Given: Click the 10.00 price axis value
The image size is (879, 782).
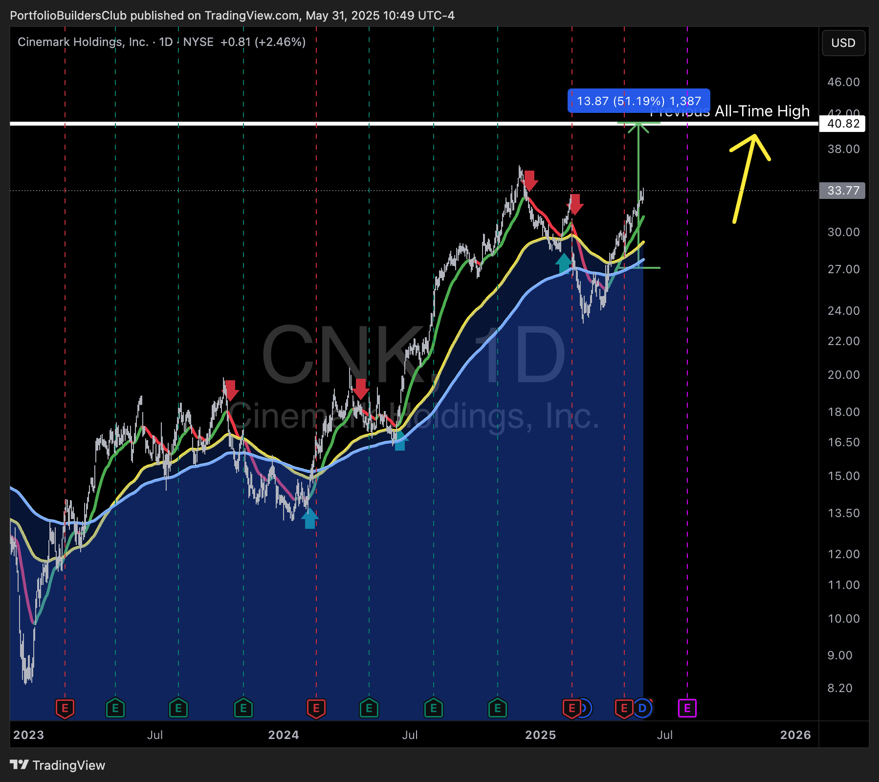Looking at the screenshot, I should (x=843, y=619).
